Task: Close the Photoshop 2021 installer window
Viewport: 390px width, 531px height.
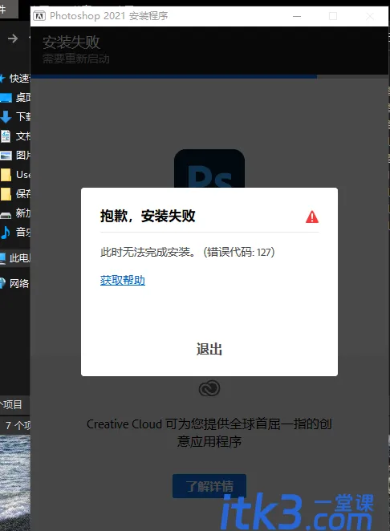Action: [x=370, y=16]
